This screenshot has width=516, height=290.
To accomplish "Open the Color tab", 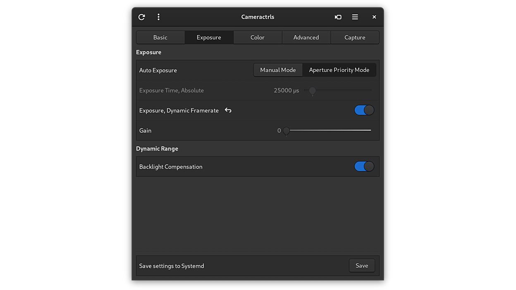I will (258, 37).
